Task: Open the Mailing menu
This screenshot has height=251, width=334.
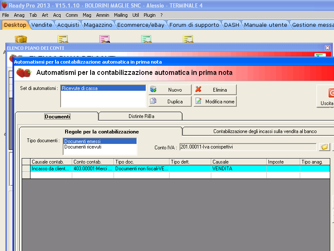Action: 121,15
